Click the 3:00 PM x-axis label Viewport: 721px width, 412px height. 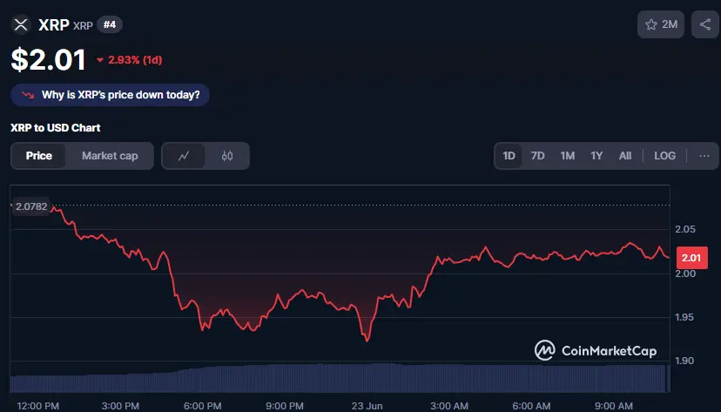[x=120, y=406]
